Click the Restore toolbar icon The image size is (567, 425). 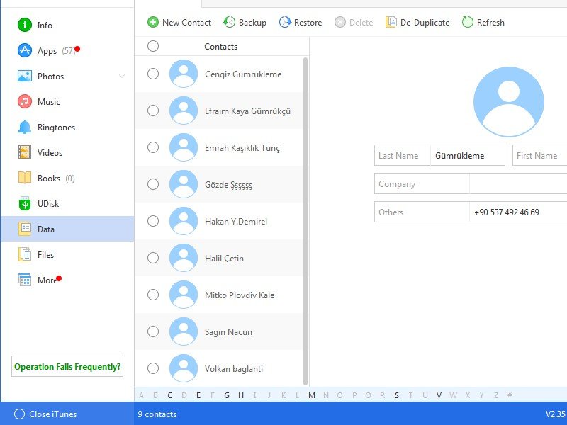click(285, 22)
